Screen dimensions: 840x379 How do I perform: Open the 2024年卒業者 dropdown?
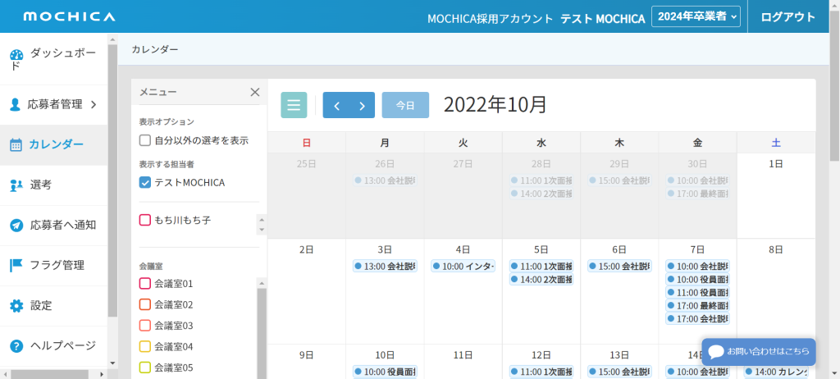(x=696, y=16)
